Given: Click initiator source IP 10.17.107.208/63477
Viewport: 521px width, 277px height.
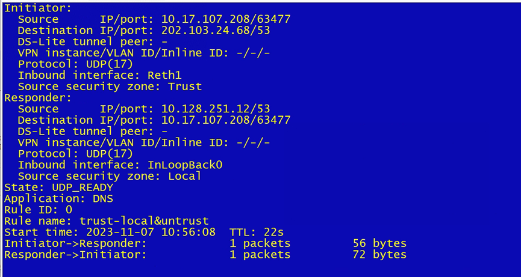Looking at the screenshot, I should tap(225, 20).
